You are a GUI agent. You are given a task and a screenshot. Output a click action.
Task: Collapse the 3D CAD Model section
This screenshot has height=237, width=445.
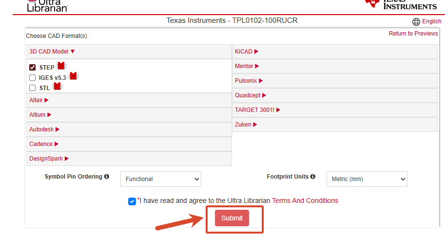129,52
